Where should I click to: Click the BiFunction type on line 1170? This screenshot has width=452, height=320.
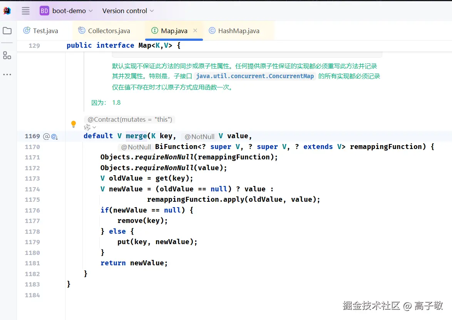tap(176, 147)
